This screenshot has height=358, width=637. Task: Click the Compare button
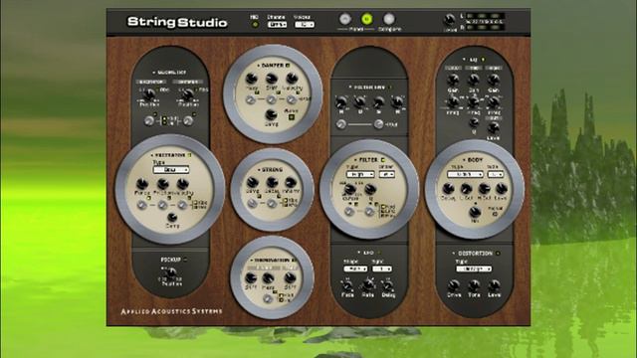[x=389, y=19]
